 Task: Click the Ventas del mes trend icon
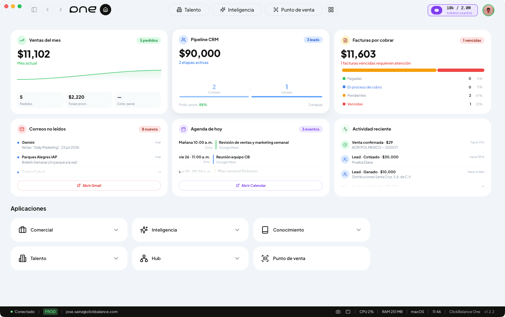pyautogui.click(x=22, y=40)
